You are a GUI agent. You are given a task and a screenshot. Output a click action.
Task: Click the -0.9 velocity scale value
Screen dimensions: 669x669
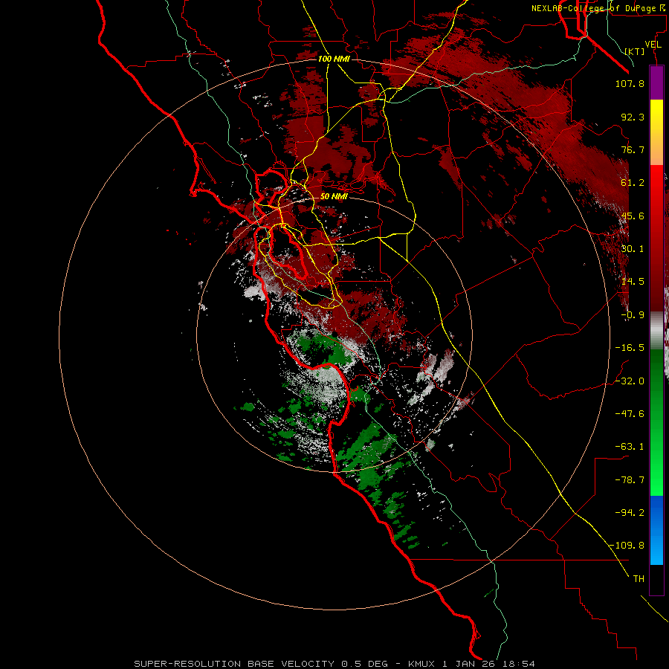click(633, 315)
